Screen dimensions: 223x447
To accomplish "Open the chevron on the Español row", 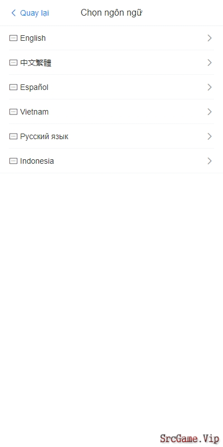I will coord(210,87).
